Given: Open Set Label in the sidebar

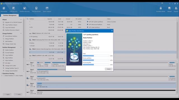Looking at the screenshot, I should (x=6, y=63).
